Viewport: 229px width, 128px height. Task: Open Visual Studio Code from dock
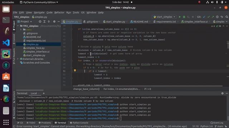[x=6, y=43]
